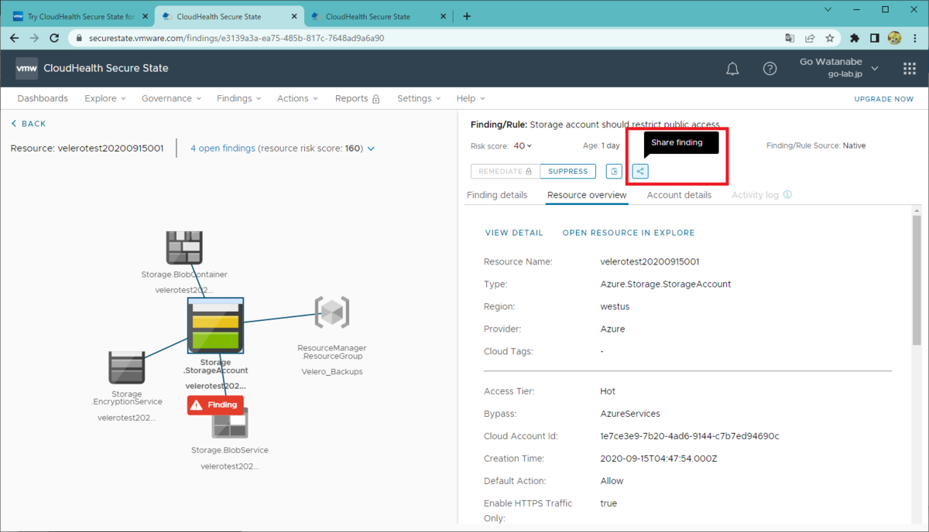Open the Risk score 40 dropdown
Screen dimensions: 929x532
coord(523,145)
